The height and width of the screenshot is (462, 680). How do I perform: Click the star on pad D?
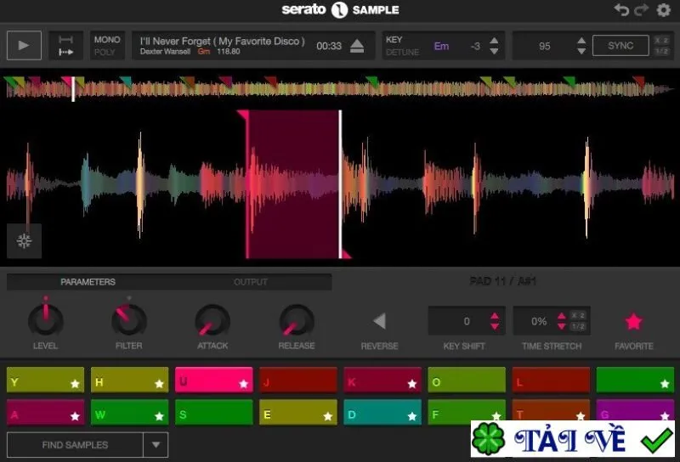(x=412, y=416)
